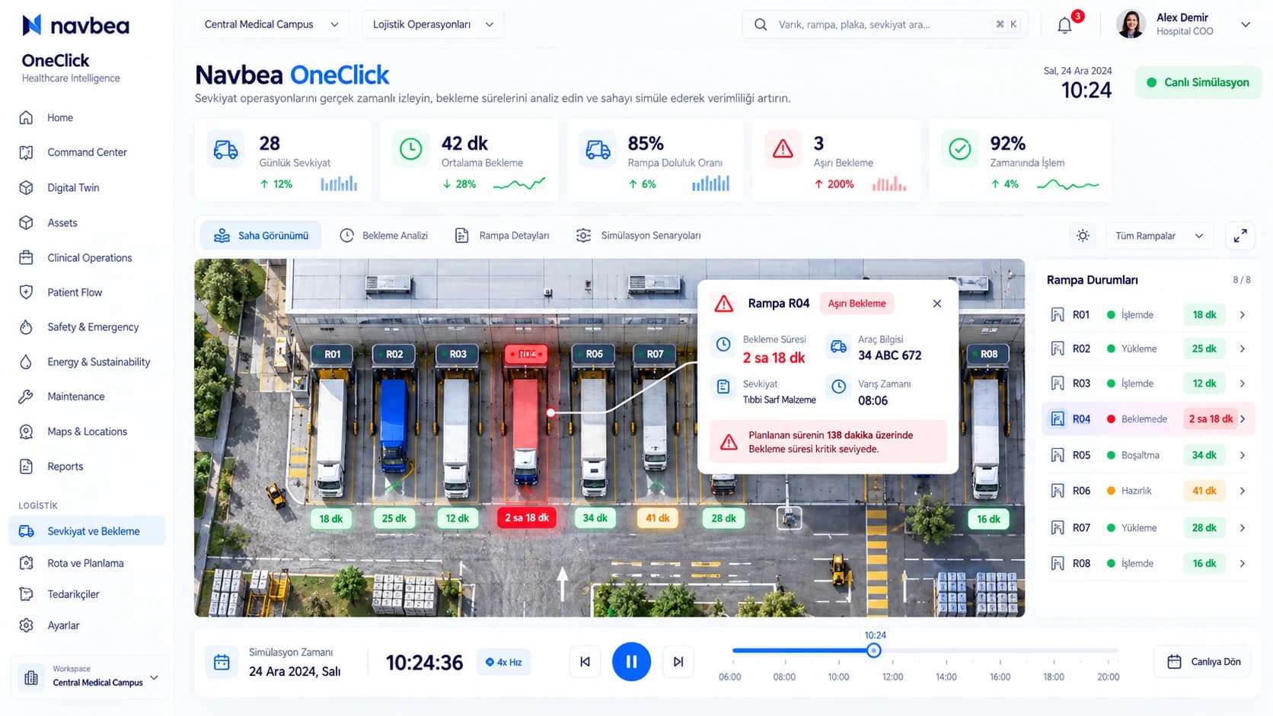Click 41 dk label on map
Viewport: 1273px width, 716px height.
point(657,518)
